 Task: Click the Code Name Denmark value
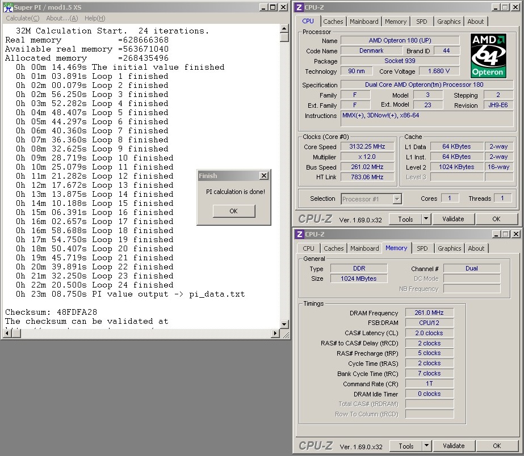[x=371, y=50]
